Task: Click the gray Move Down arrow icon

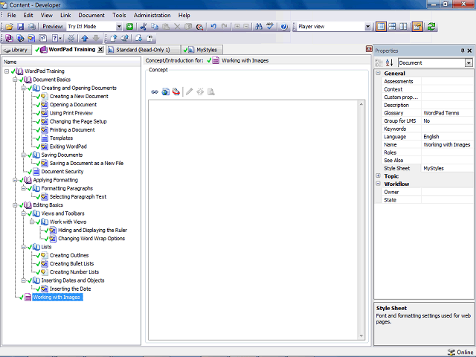Action: click(96, 38)
